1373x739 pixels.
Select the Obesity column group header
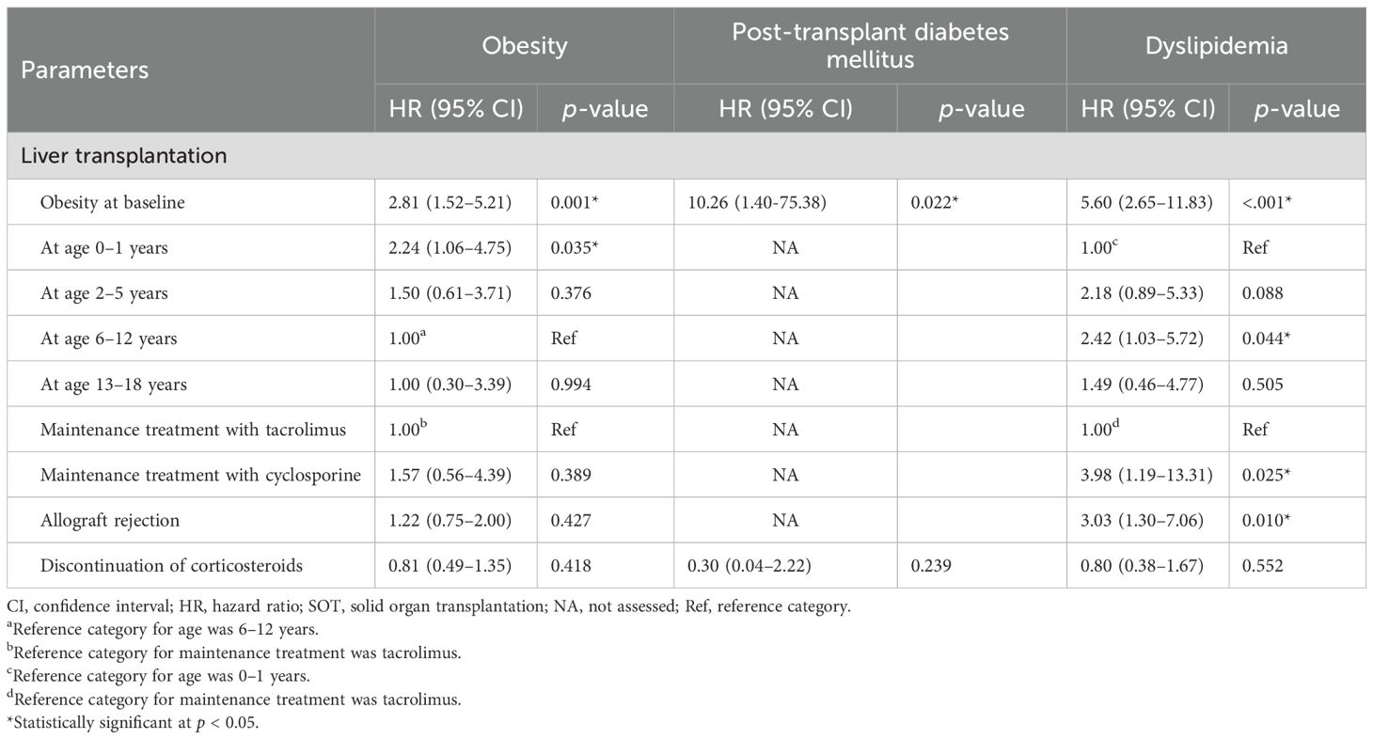click(524, 46)
